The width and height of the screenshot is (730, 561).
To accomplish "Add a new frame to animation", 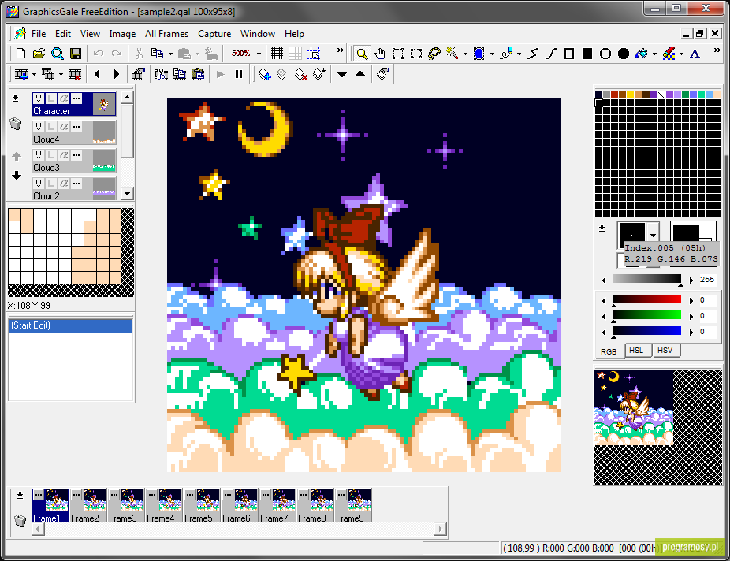I will [x=21, y=74].
